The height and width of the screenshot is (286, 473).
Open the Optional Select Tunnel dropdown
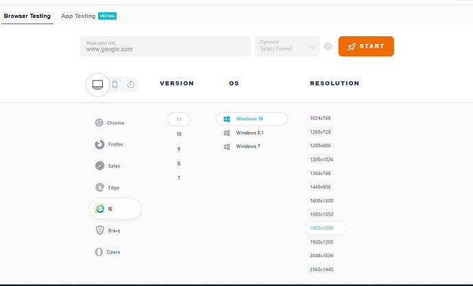(287, 47)
